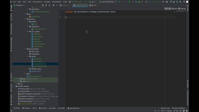Screen dimensions: 199x112
Task: Click the Sync Project with Gradle icon
Action: click(x=174, y=2)
